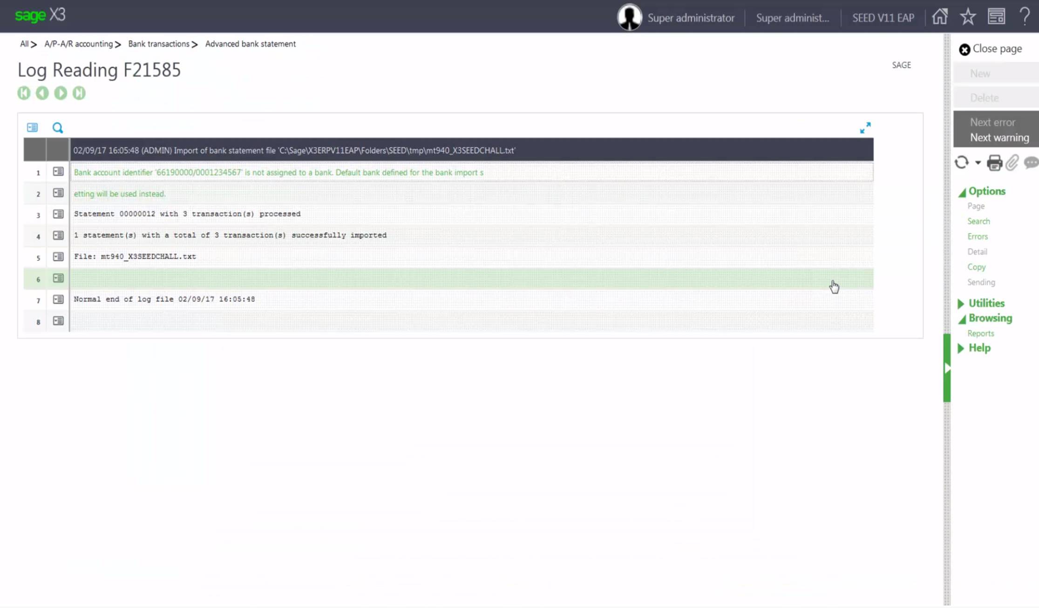The height and width of the screenshot is (608, 1039).
Task: Open the A/P-A/R accounting breadcrumb
Action: [x=79, y=43]
